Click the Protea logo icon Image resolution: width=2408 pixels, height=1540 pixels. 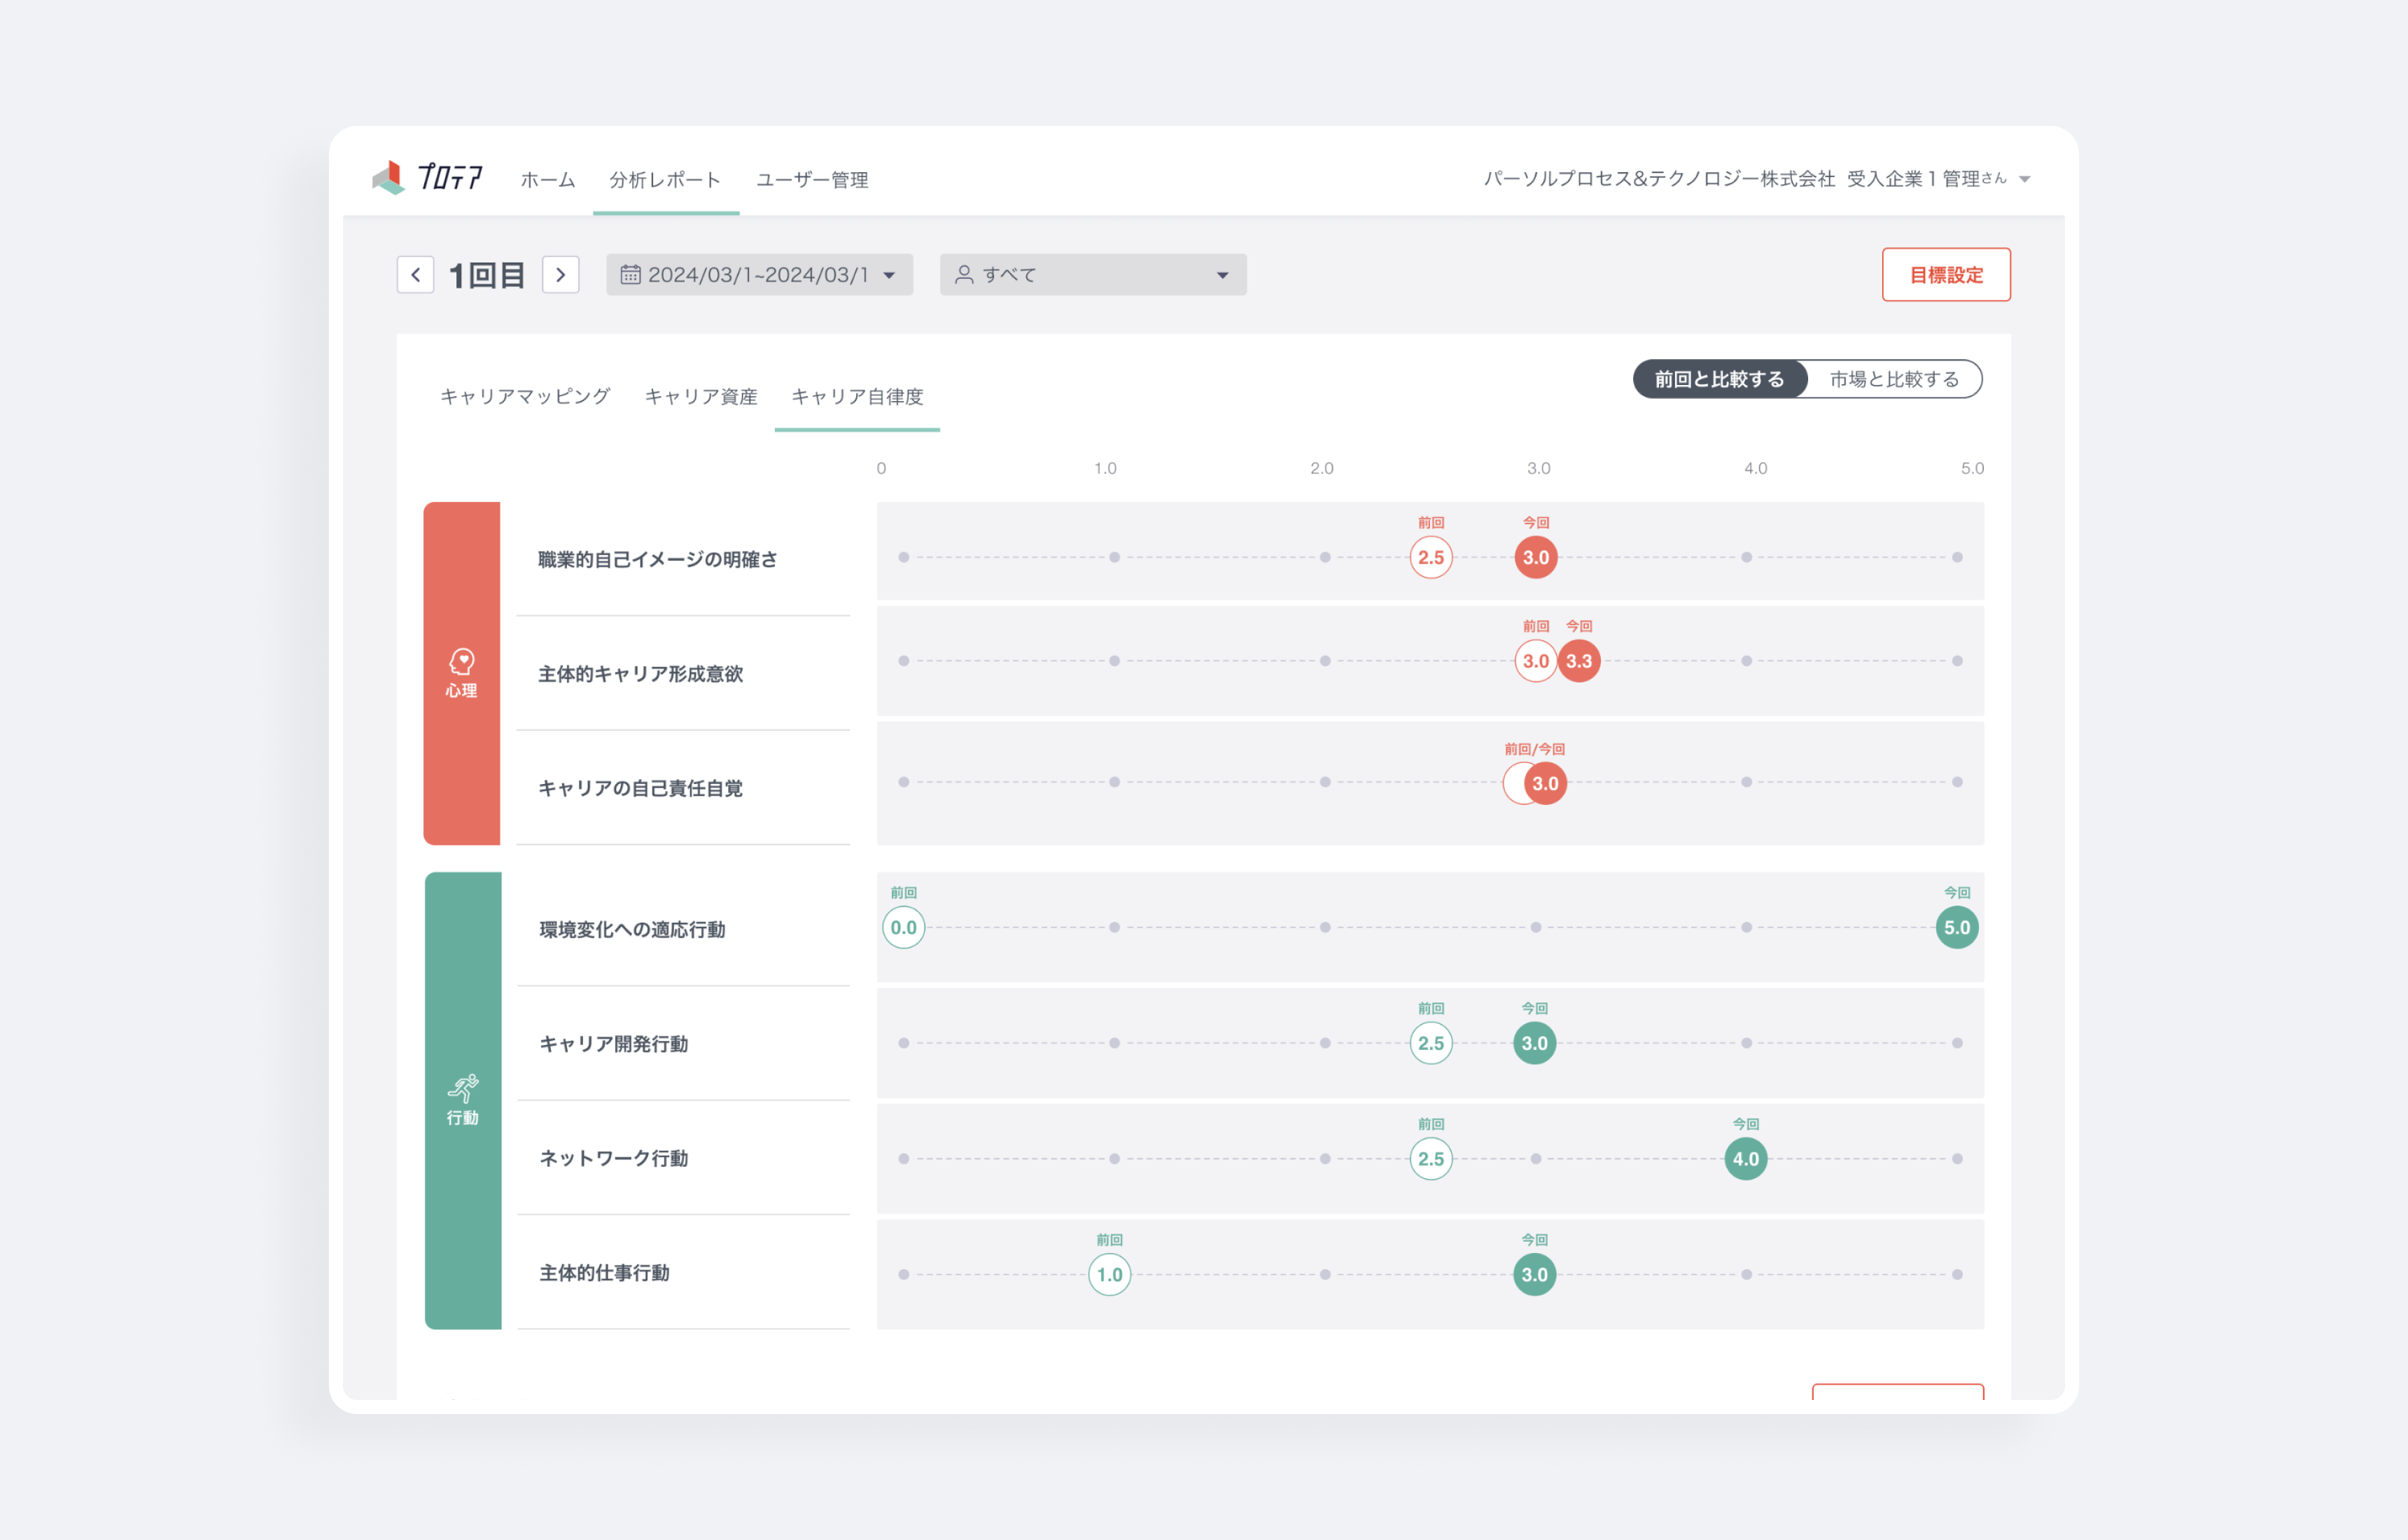389,177
